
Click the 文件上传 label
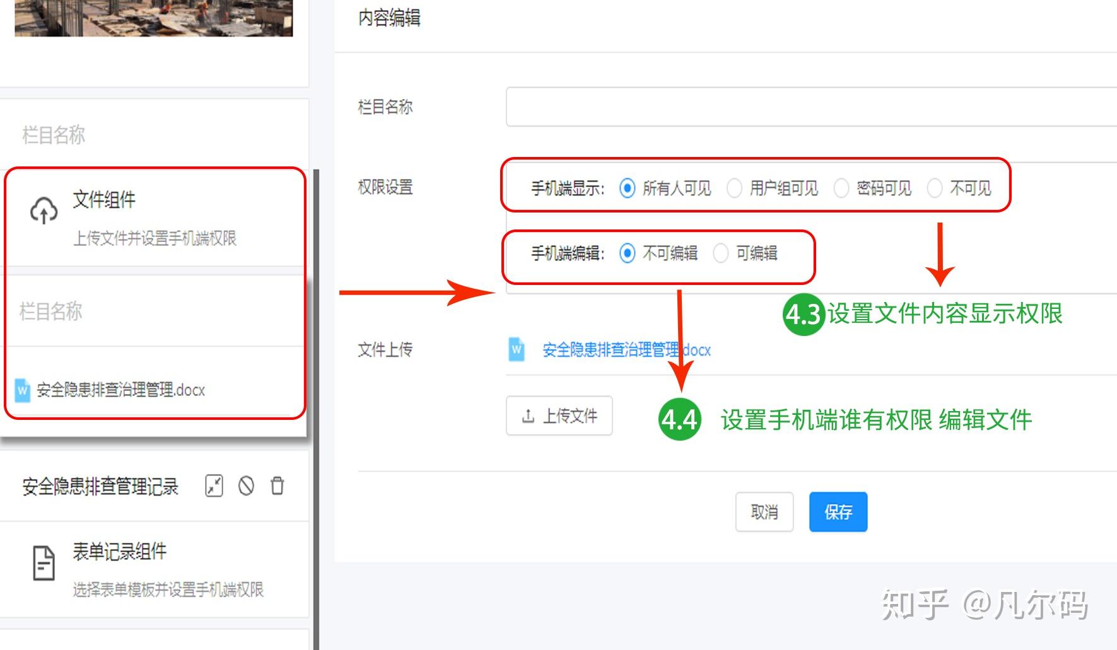click(x=385, y=350)
